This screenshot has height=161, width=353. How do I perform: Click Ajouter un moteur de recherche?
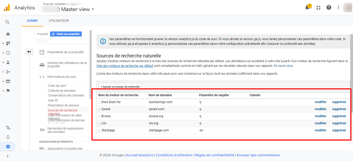tap(120, 87)
